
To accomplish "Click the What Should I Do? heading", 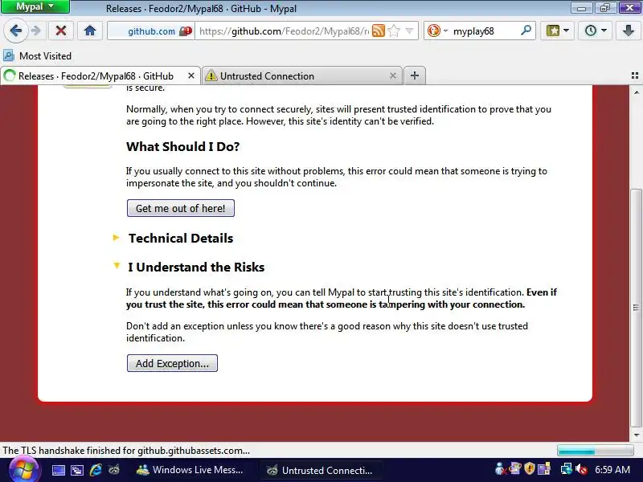I will [x=183, y=147].
